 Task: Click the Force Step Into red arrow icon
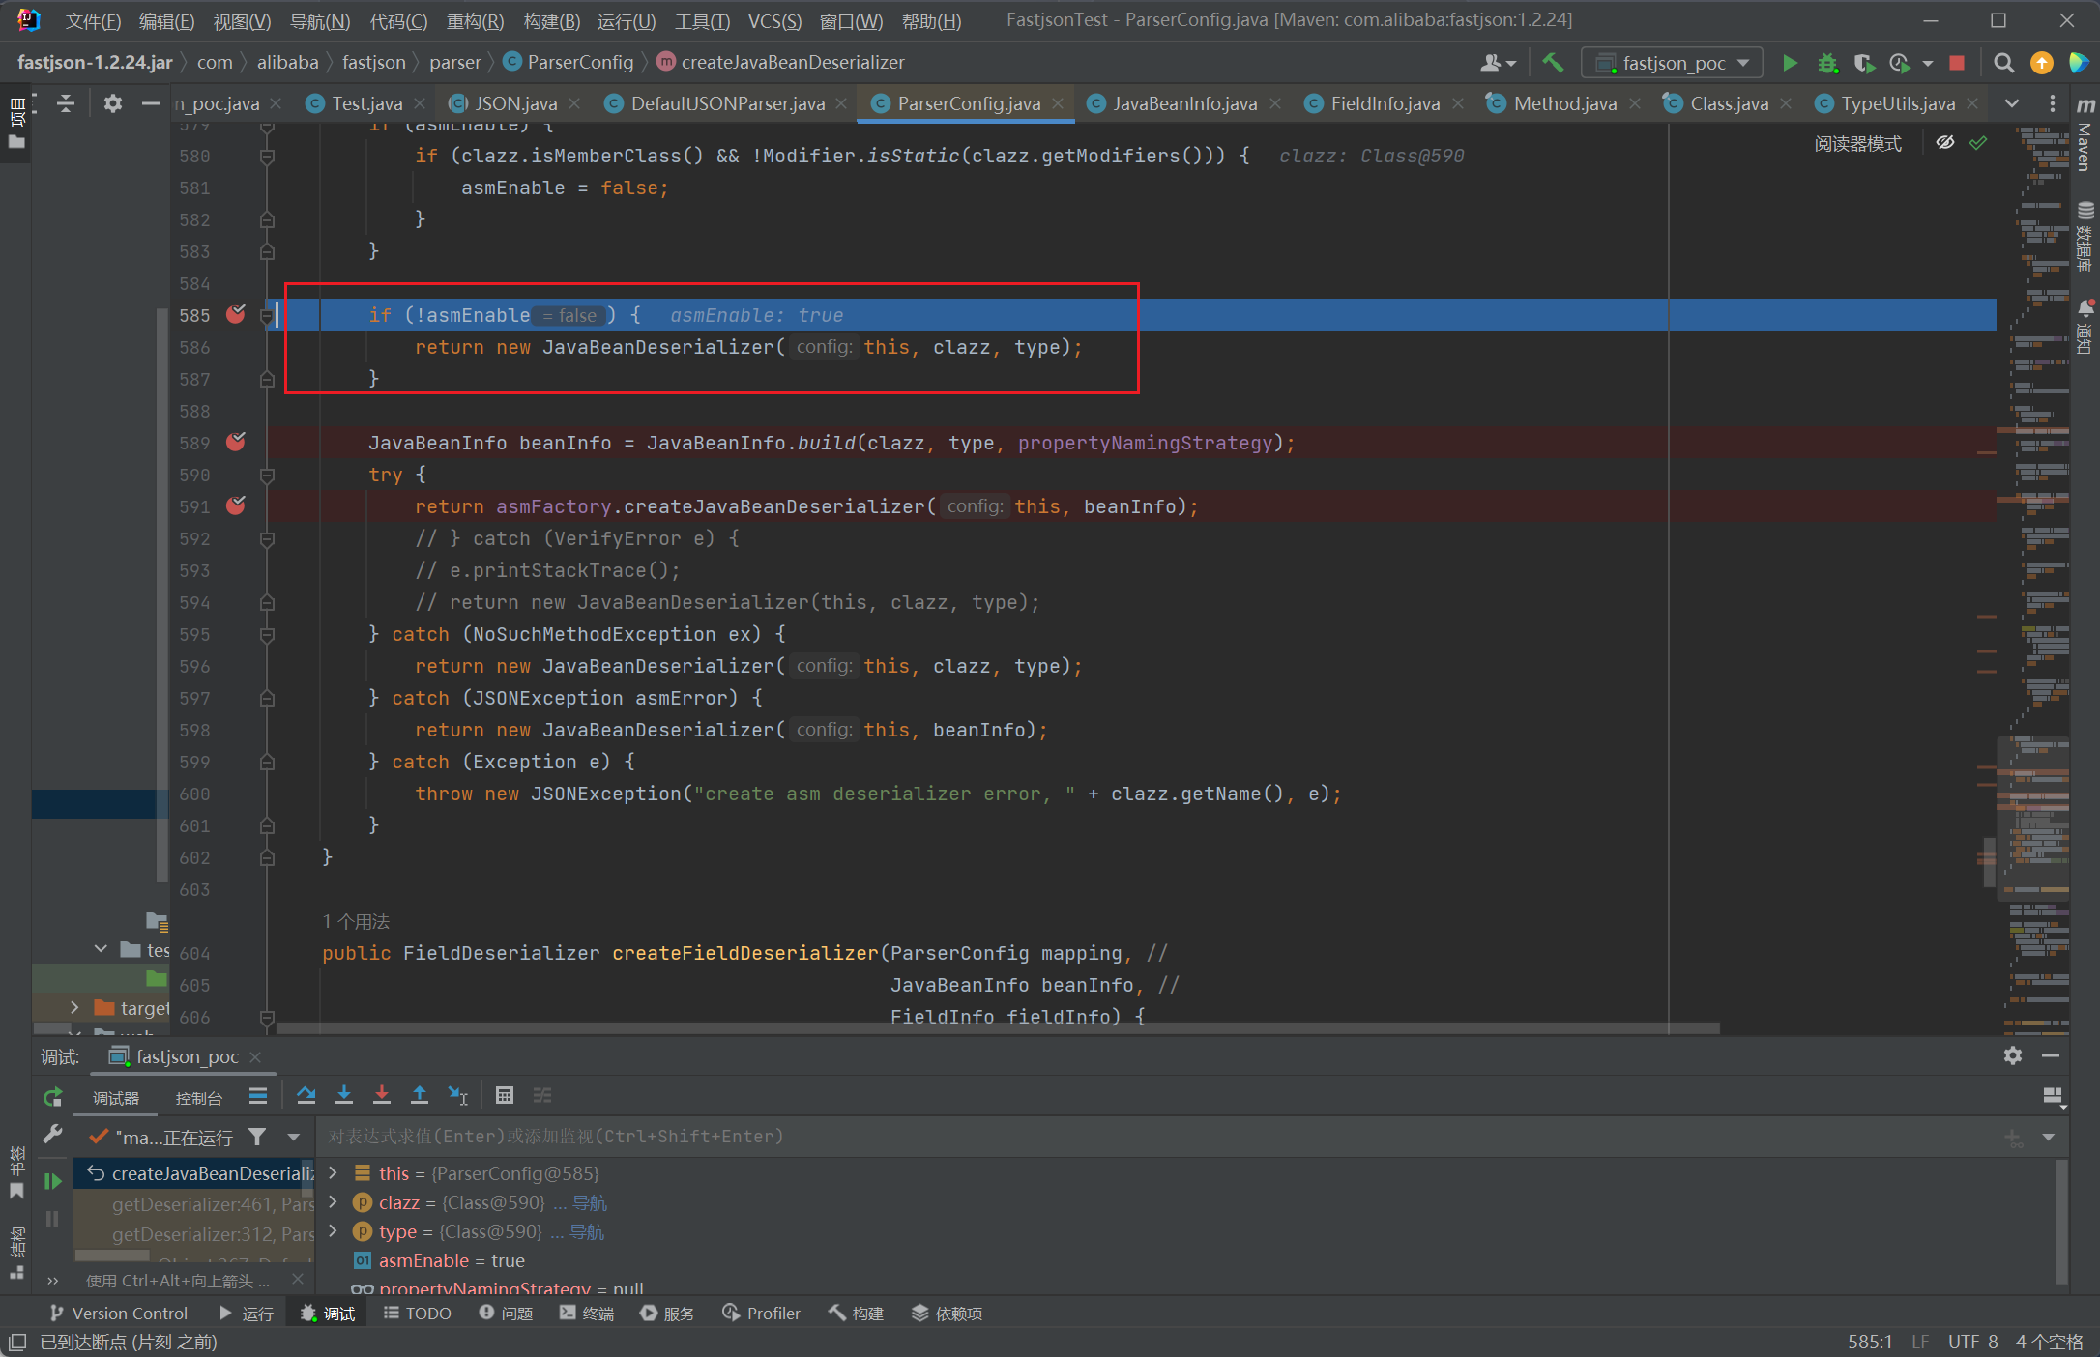click(382, 1095)
